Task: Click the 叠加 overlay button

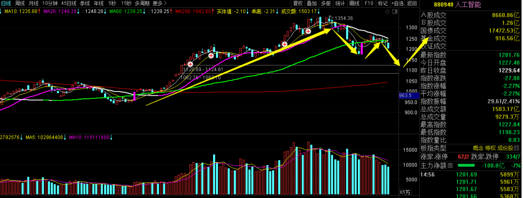Action: point(312,4)
